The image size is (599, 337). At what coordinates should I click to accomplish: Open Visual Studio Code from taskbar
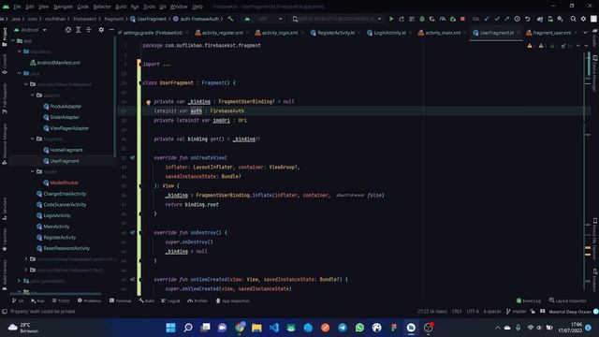coord(274,328)
